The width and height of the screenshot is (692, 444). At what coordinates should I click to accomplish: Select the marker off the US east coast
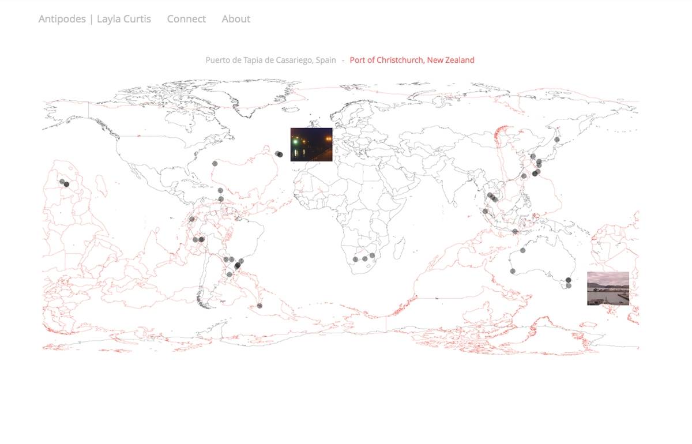pyautogui.click(x=215, y=164)
